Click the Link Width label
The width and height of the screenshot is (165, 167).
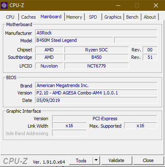tap(38, 126)
